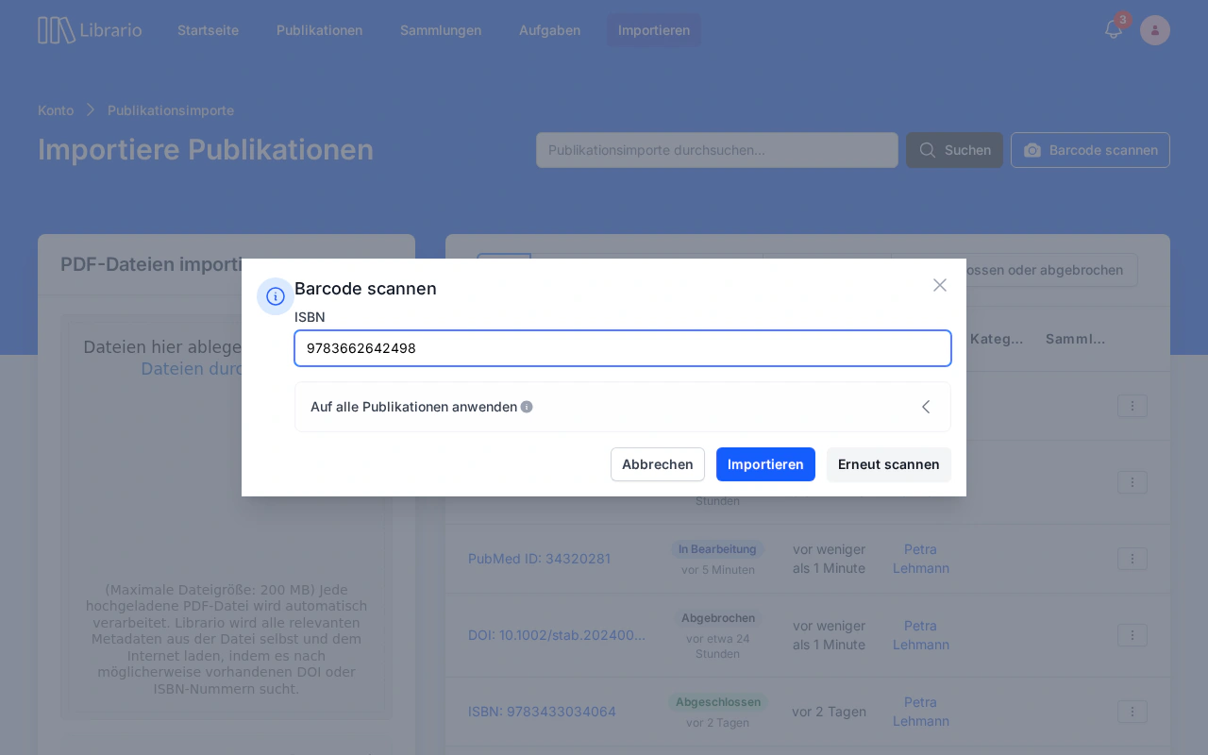Image resolution: width=1208 pixels, height=755 pixels.
Task: Click the PDF drop zone area
Action: (x=226, y=517)
